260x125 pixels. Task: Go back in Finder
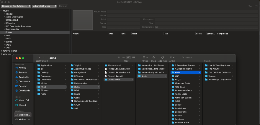tap(40, 57)
